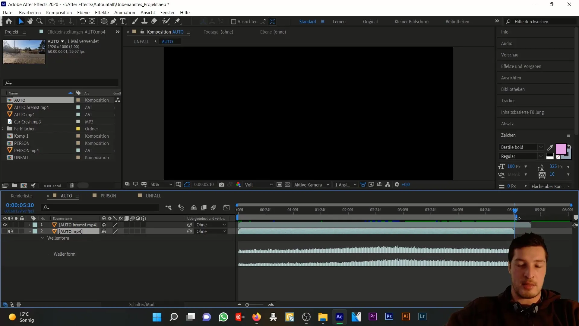
Task: Open Photoshop from the taskbar
Action: [389, 317]
